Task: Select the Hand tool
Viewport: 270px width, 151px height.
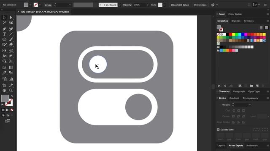Action: [4, 91]
